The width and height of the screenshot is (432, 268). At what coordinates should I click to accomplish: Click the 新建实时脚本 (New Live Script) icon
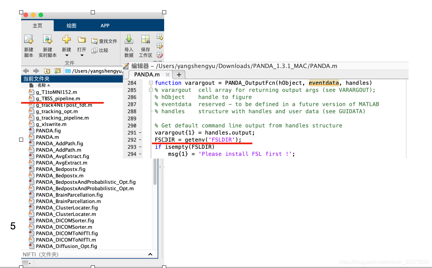pyautogui.click(x=48, y=40)
